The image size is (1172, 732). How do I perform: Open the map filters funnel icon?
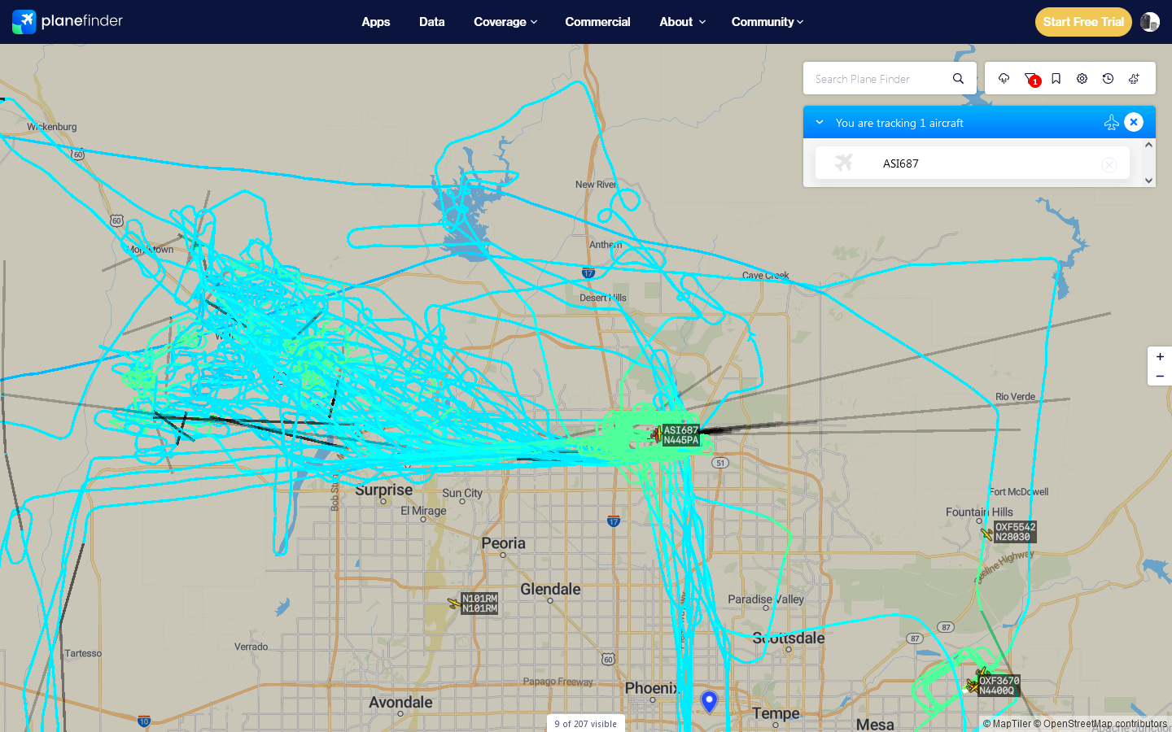tap(1030, 79)
